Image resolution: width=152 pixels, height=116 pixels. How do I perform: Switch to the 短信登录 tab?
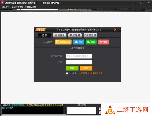point(60,35)
